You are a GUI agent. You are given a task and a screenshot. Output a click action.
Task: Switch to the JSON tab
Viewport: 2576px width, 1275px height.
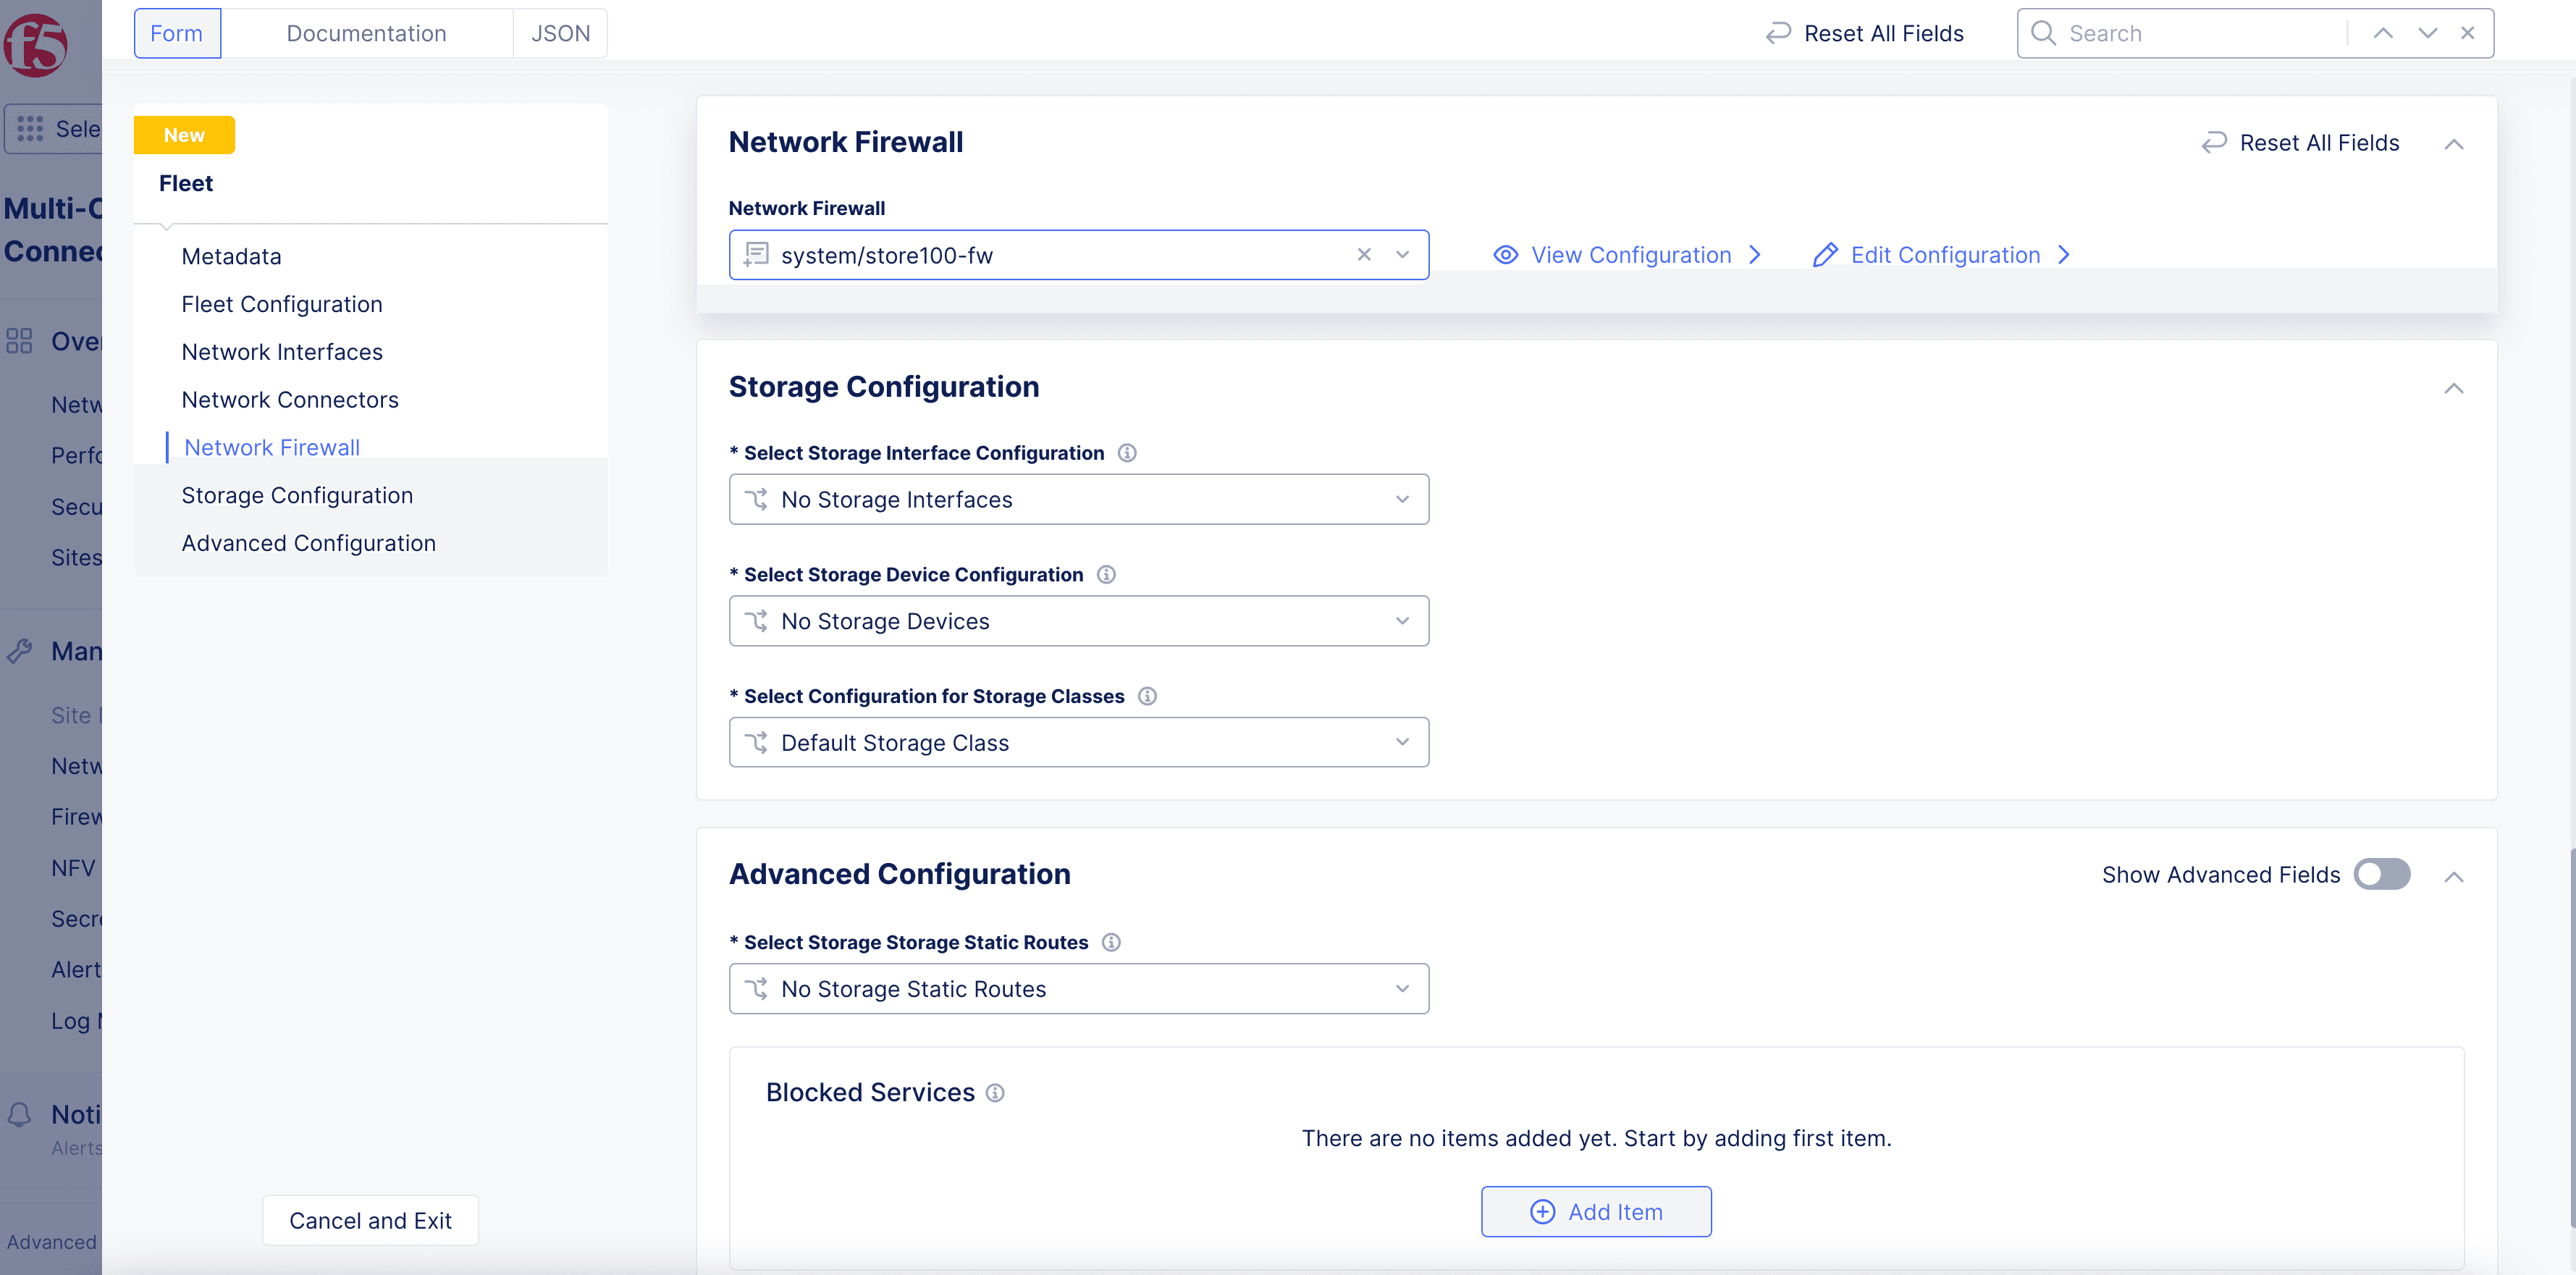tap(560, 33)
